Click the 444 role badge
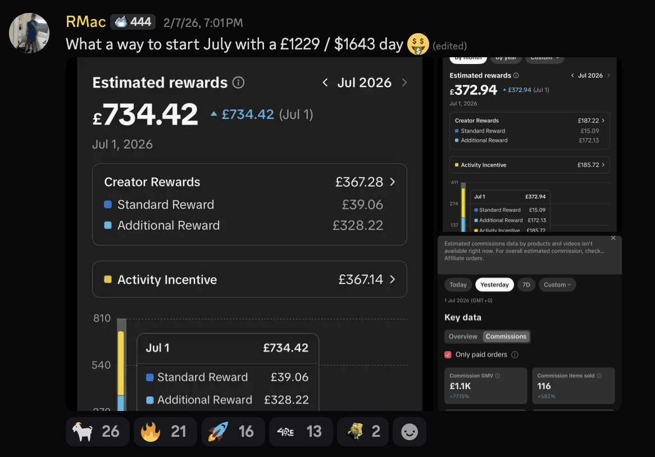The image size is (655, 457). coord(133,22)
